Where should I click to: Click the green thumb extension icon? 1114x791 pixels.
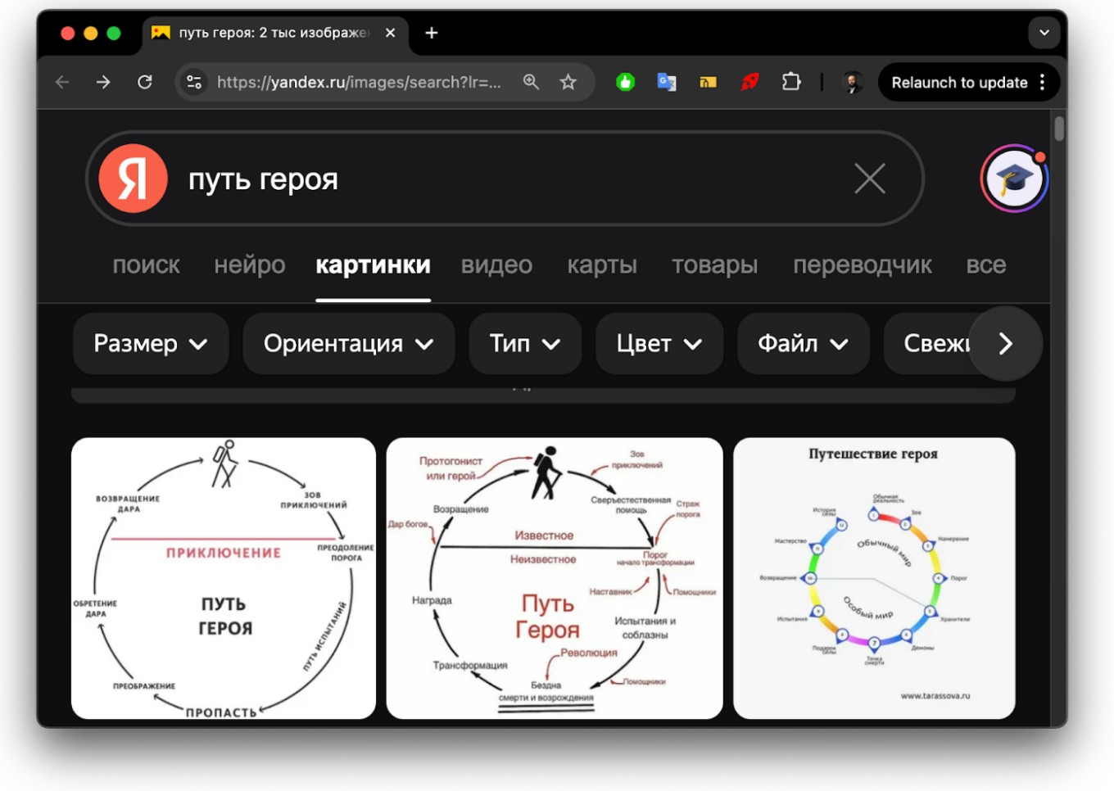click(x=625, y=82)
